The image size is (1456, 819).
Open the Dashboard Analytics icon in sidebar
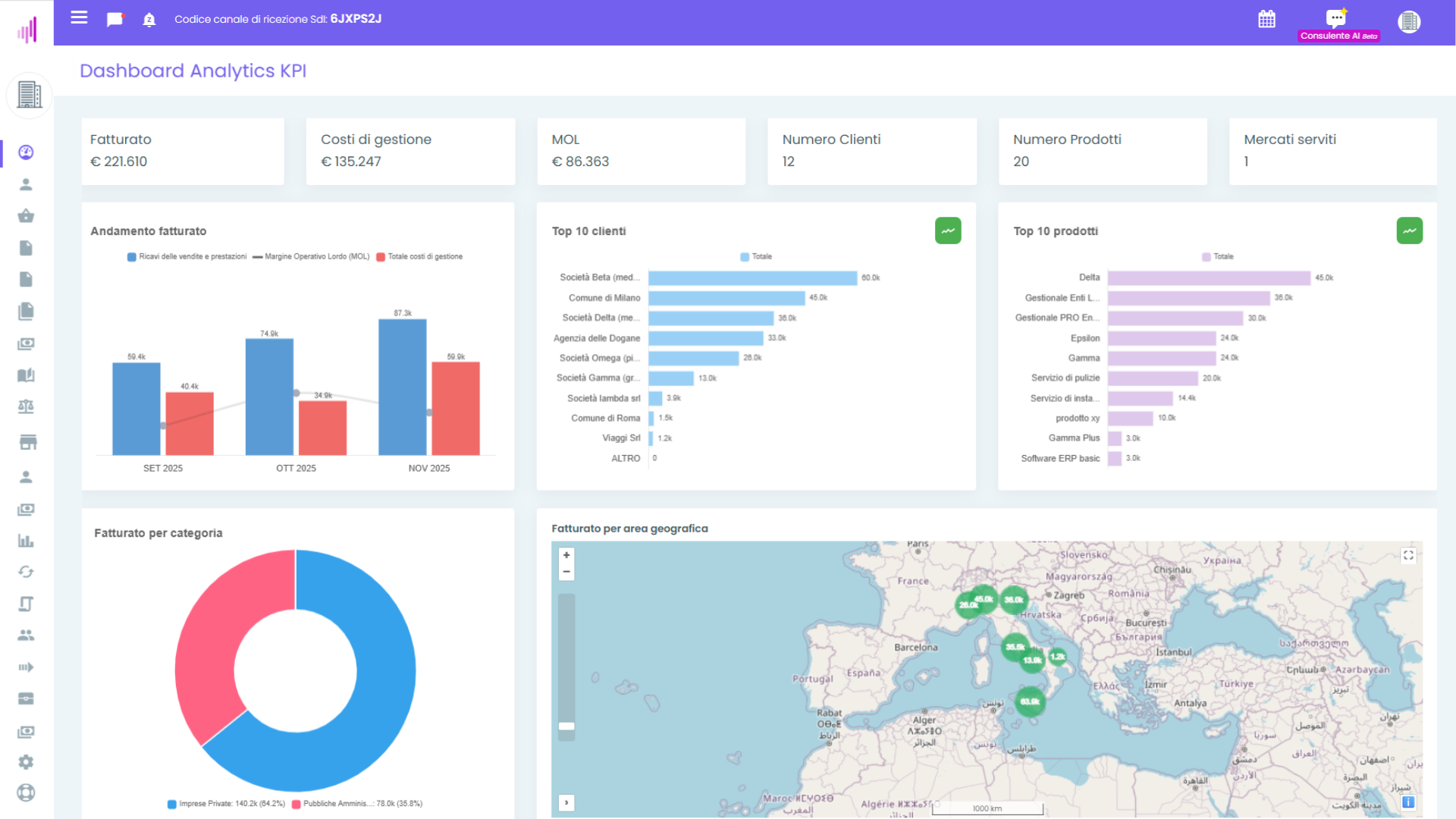tap(27, 152)
